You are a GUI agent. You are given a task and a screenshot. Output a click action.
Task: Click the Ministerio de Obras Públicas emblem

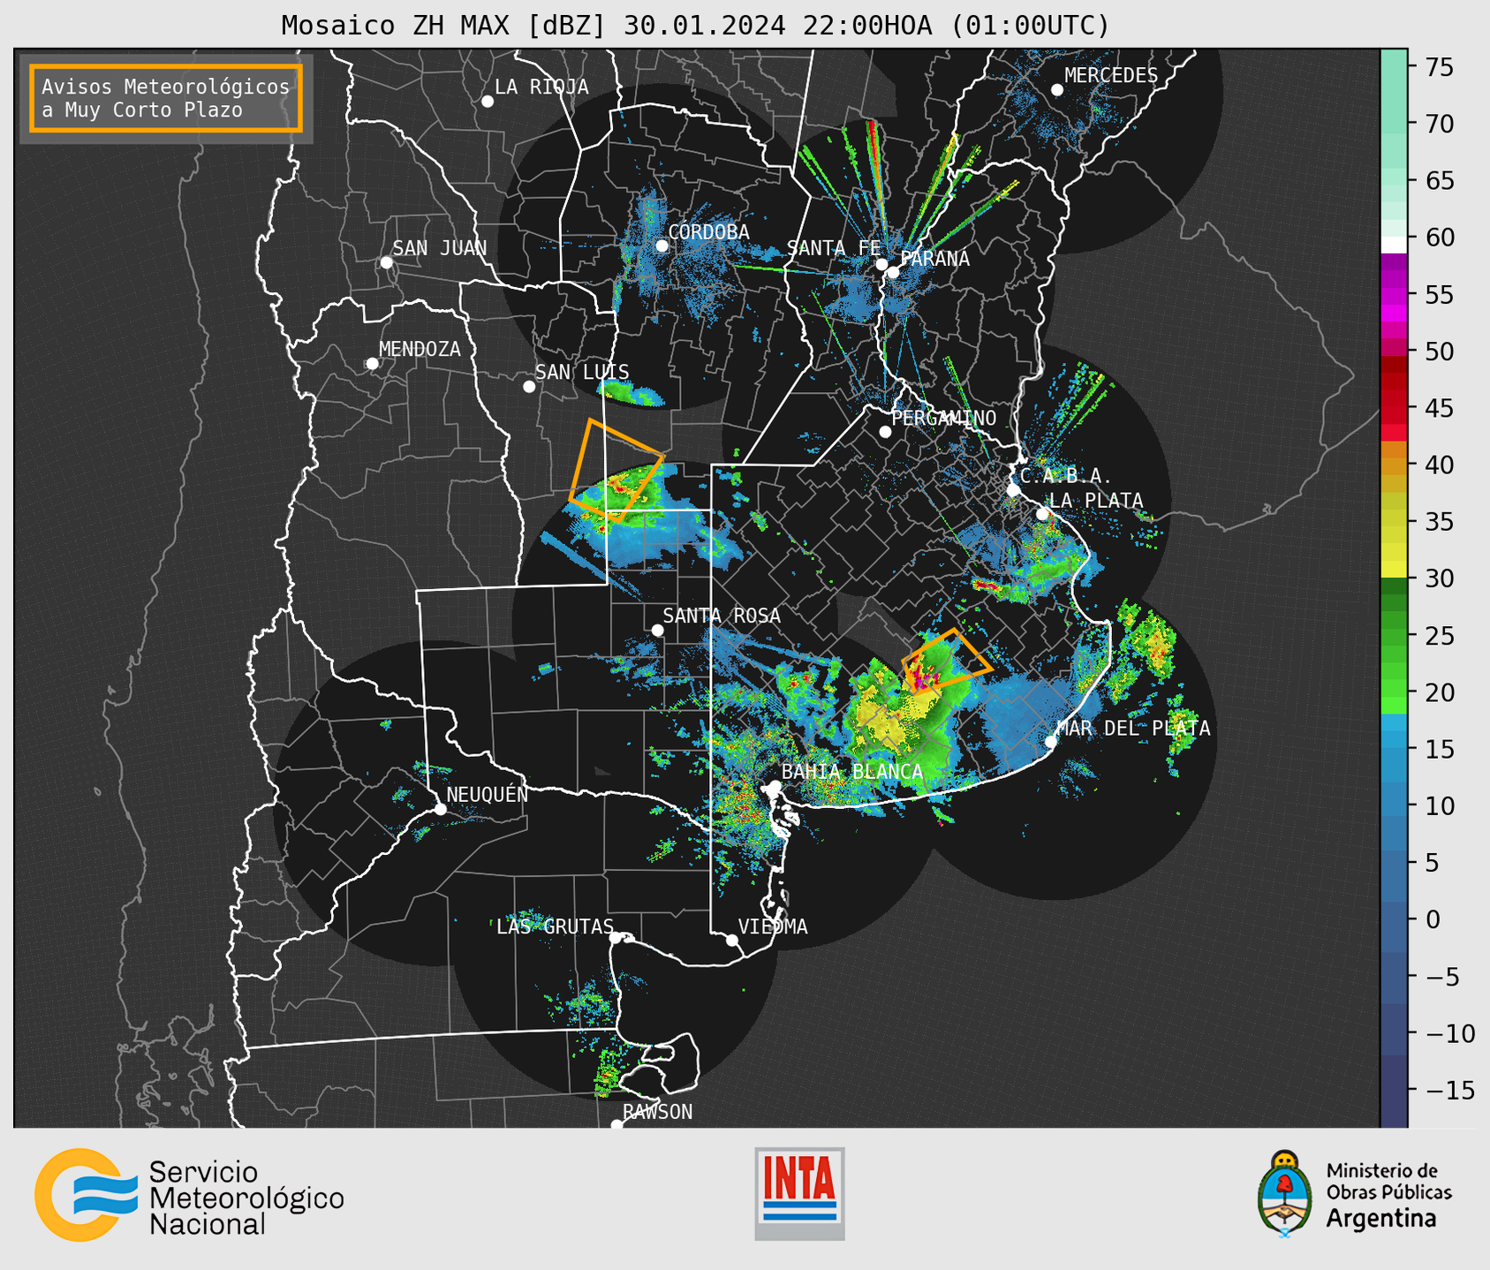(1284, 1194)
